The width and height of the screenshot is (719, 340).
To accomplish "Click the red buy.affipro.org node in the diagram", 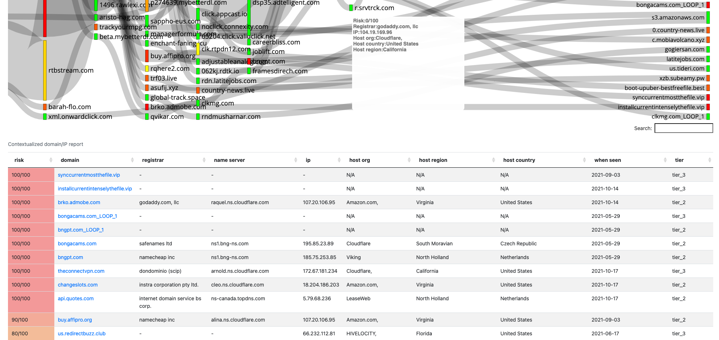I will click(x=147, y=56).
